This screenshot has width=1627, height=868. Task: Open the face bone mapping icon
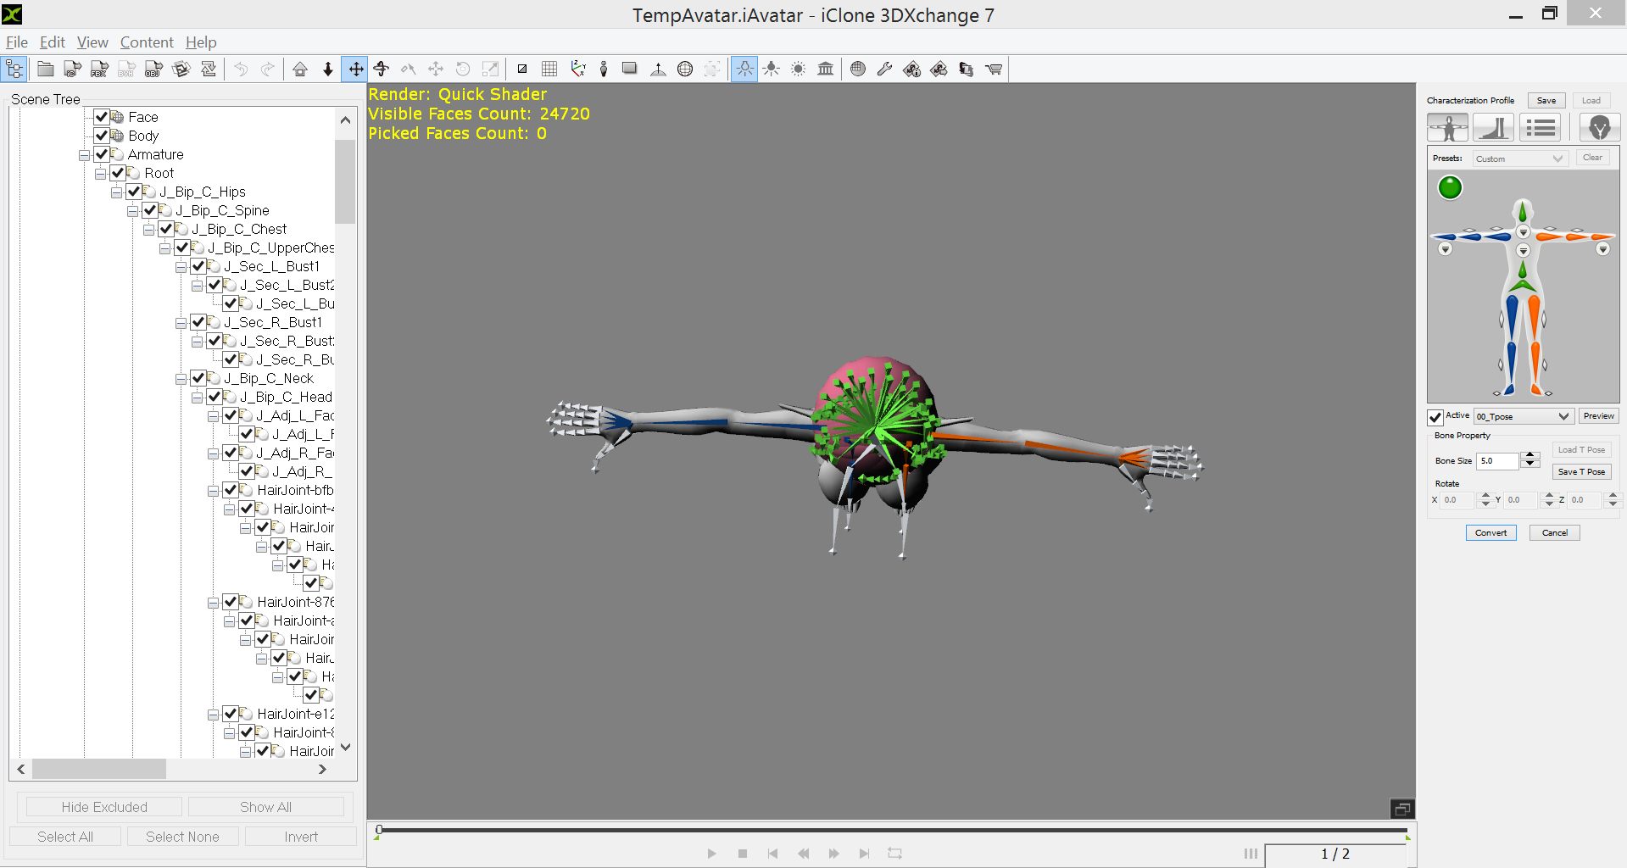click(x=1599, y=128)
